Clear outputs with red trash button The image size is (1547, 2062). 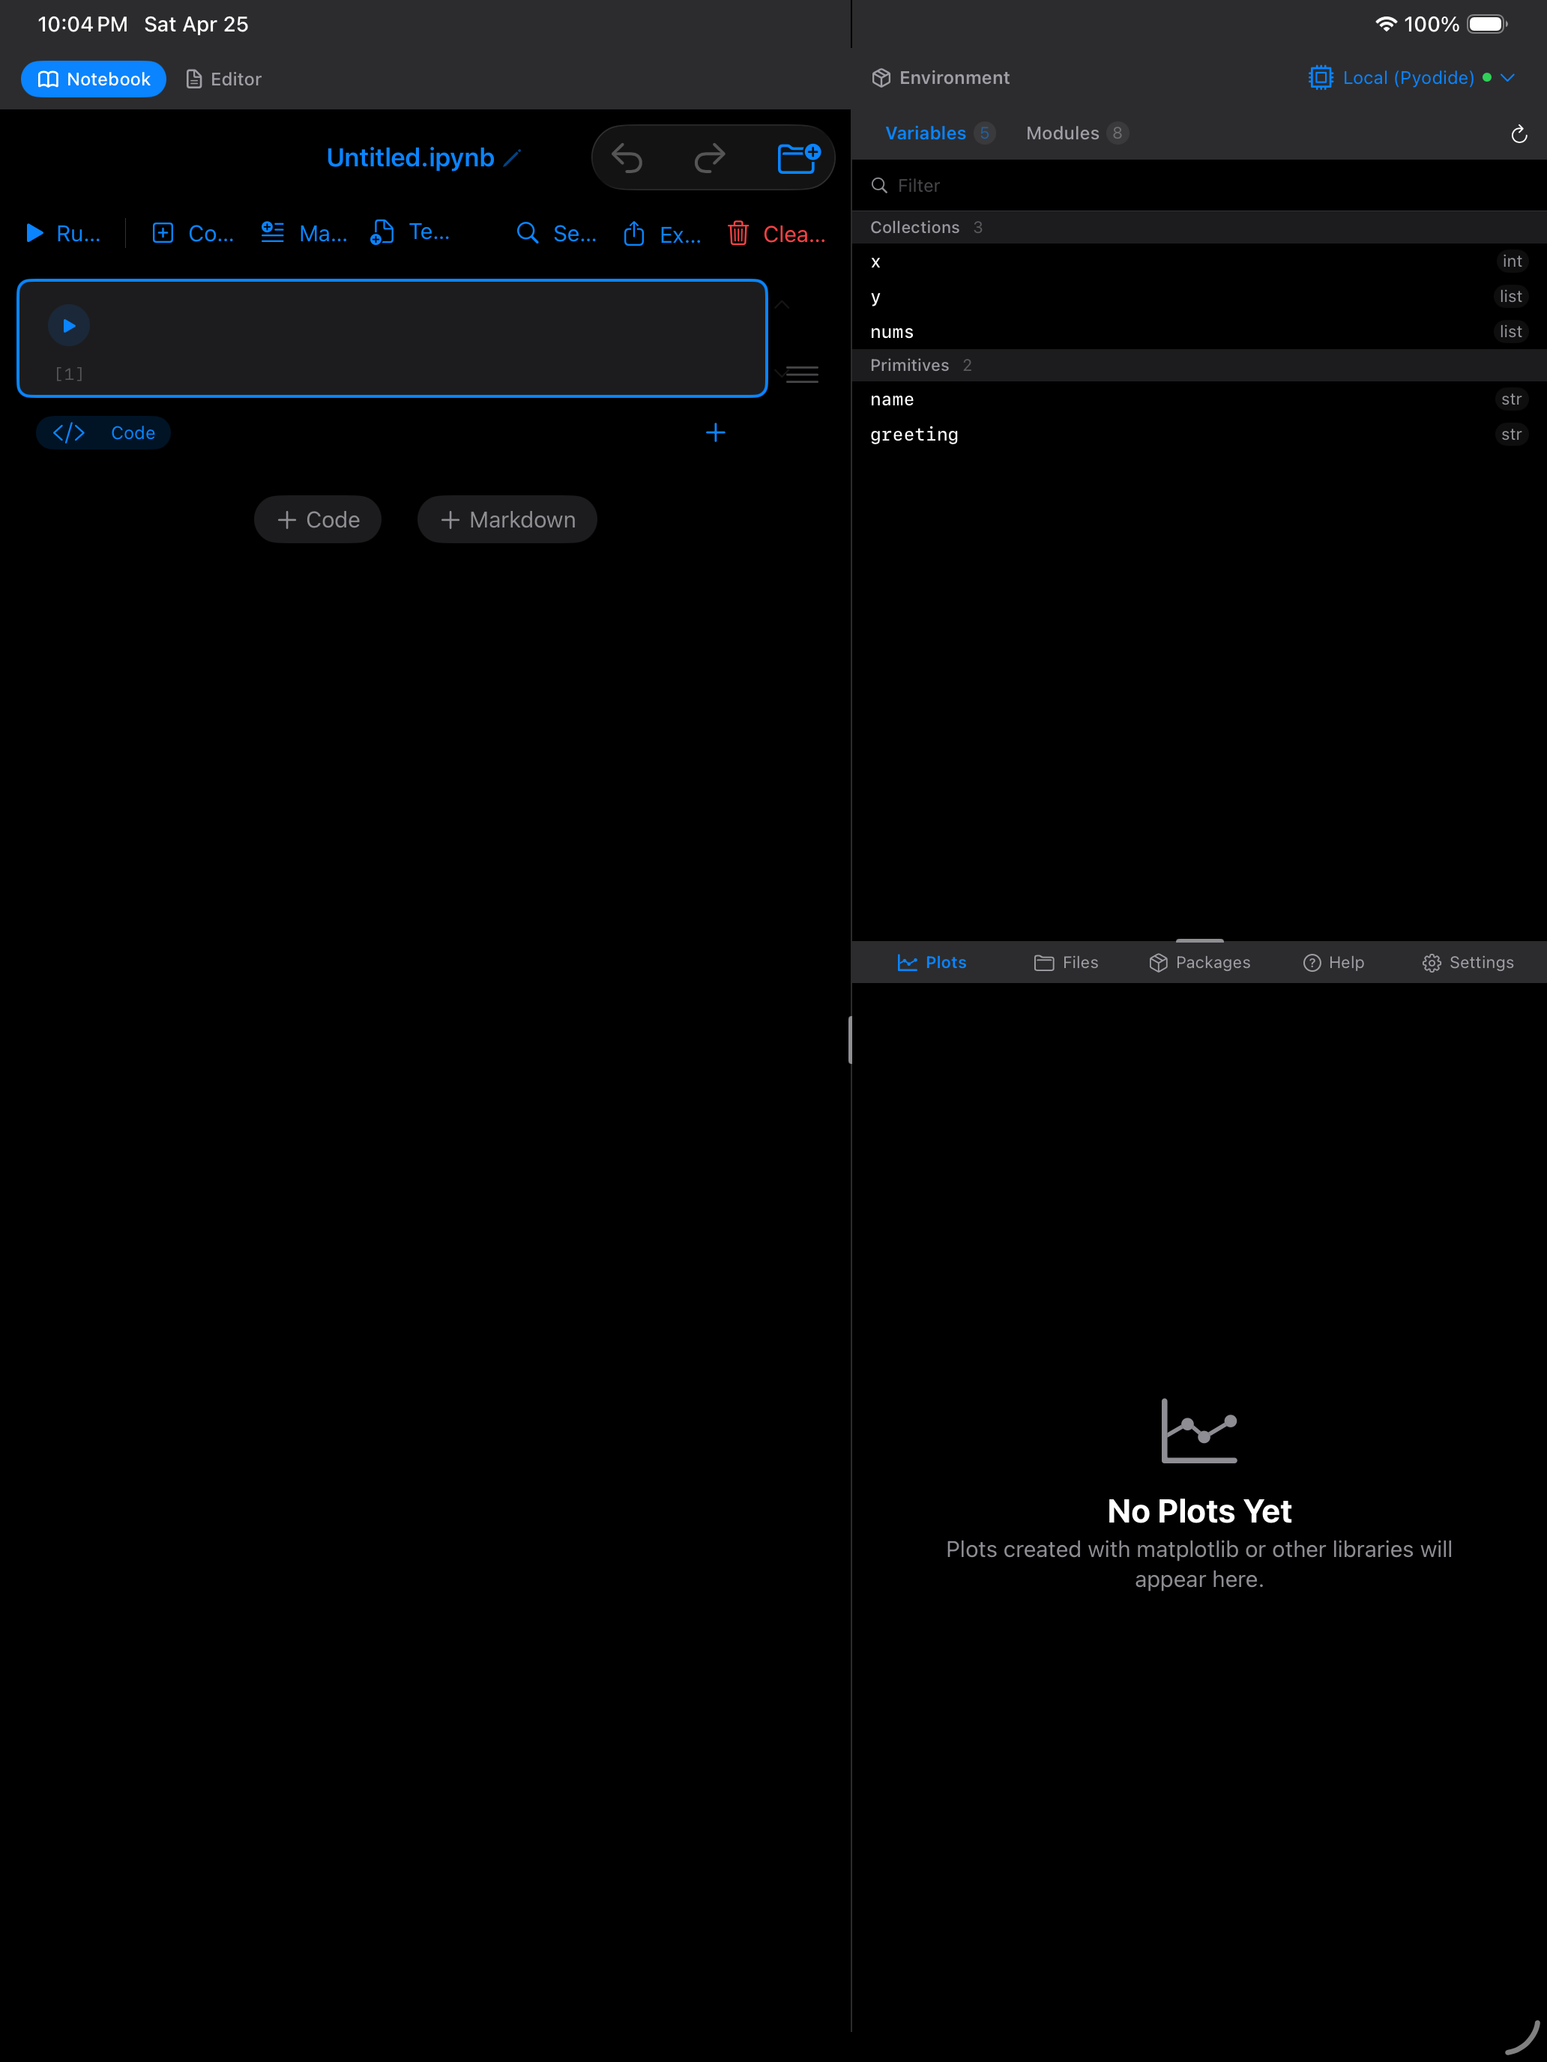click(776, 233)
